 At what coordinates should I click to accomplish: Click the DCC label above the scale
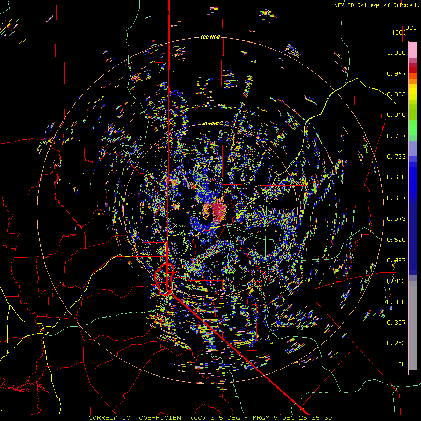[x=411, y=28]
